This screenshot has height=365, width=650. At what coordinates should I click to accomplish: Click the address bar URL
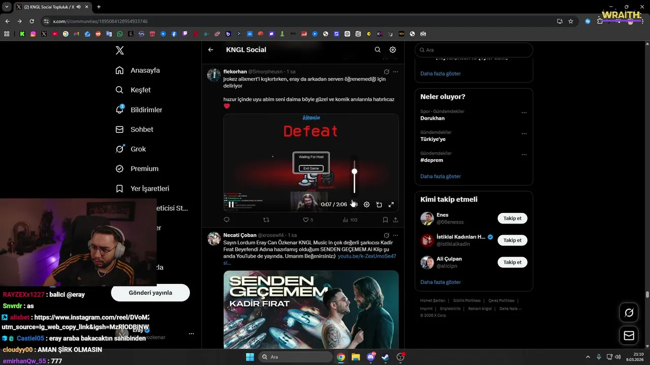pos(100,21)
